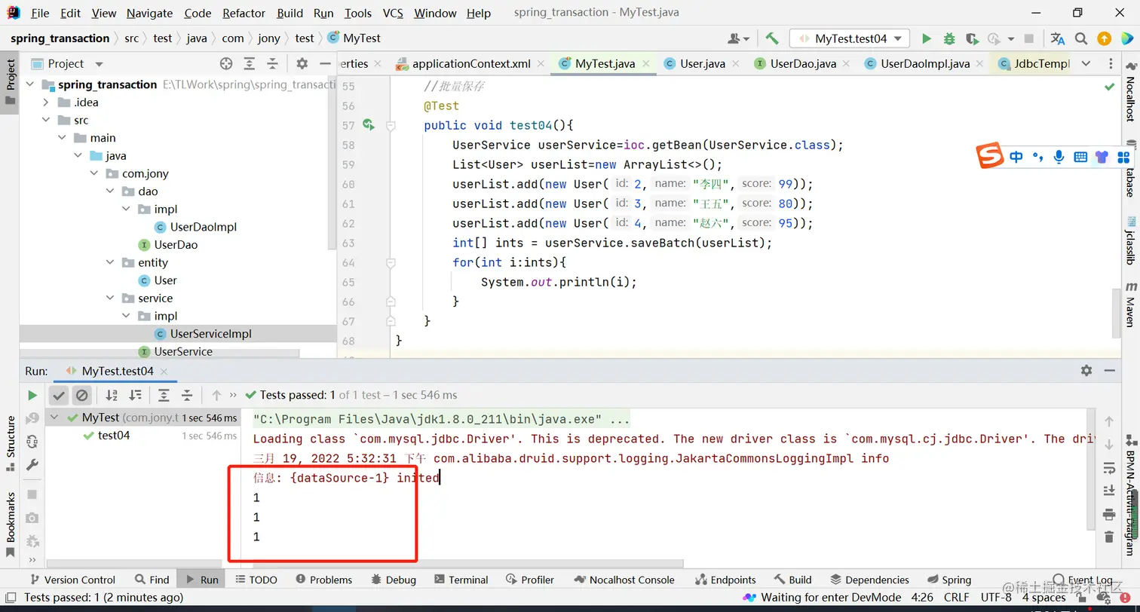Select UserServiceImpl in the project tree
The image size is (1140, 612).
point(210,334)
